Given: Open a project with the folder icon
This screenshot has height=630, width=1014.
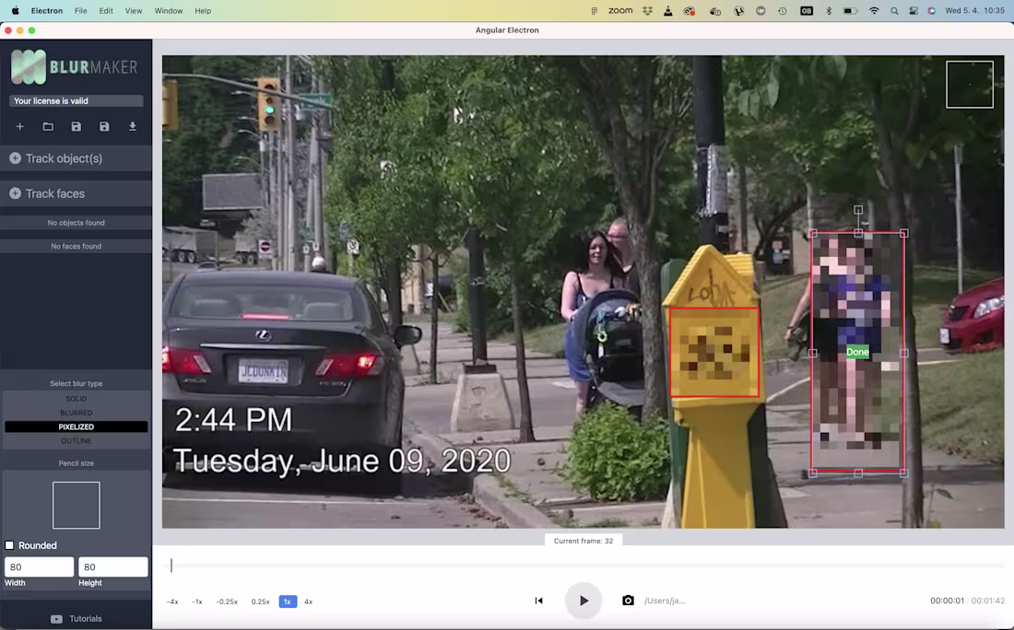Looking at the screenshot, I should click(x=48, y=127).
